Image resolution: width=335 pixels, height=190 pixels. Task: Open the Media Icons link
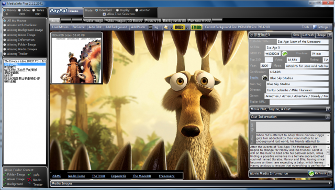tap(76, 176)
